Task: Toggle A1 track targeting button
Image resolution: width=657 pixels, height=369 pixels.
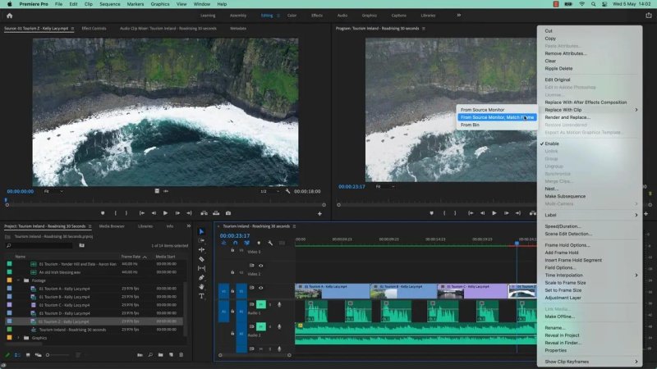Action: (241, 312)
